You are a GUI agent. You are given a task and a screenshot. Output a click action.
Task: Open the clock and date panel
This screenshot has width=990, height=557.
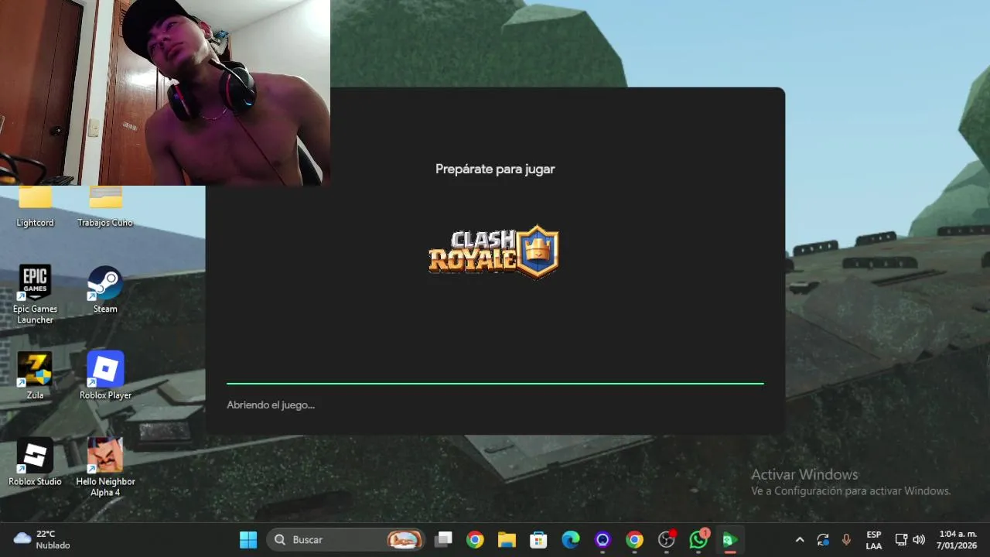[958, 540]
